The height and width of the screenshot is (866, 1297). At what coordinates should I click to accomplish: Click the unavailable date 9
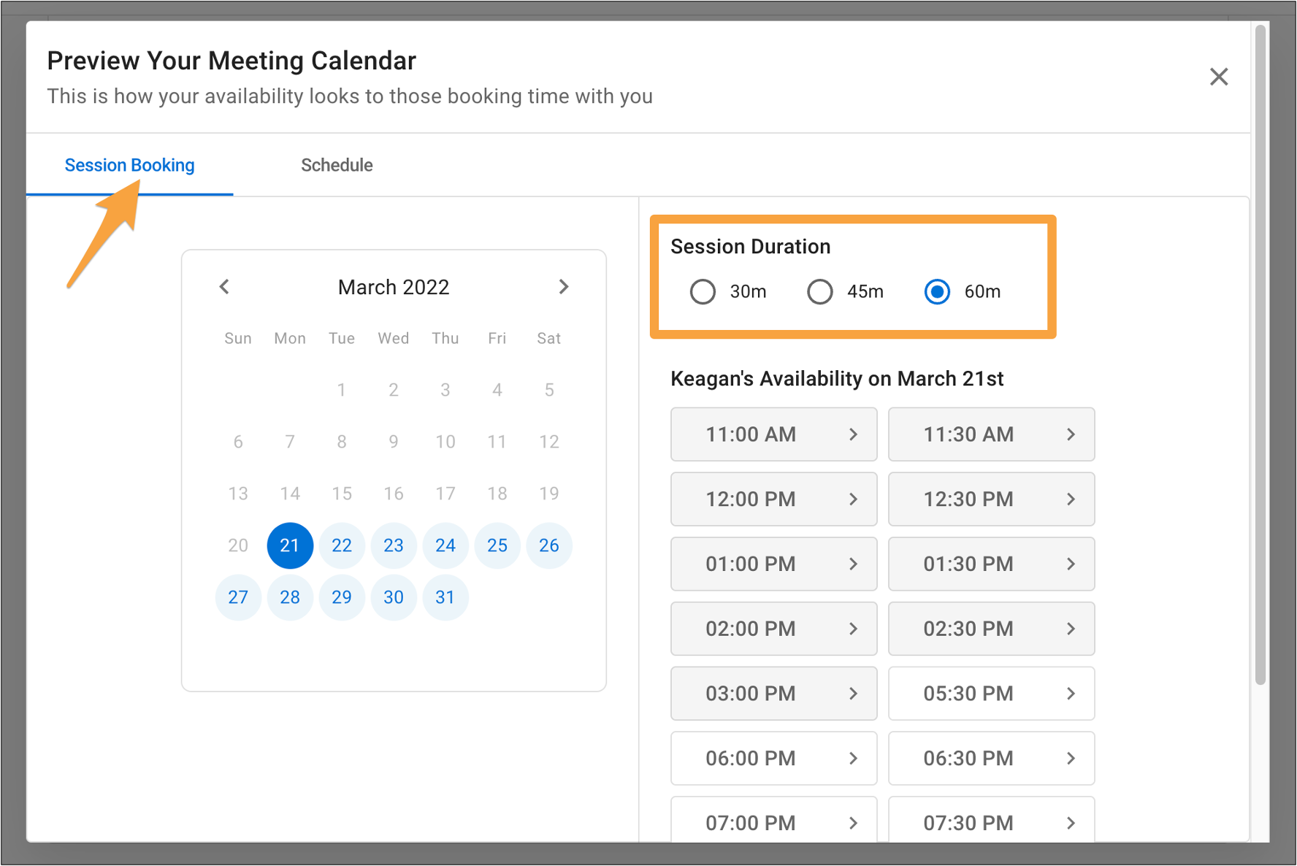[394, 442]
